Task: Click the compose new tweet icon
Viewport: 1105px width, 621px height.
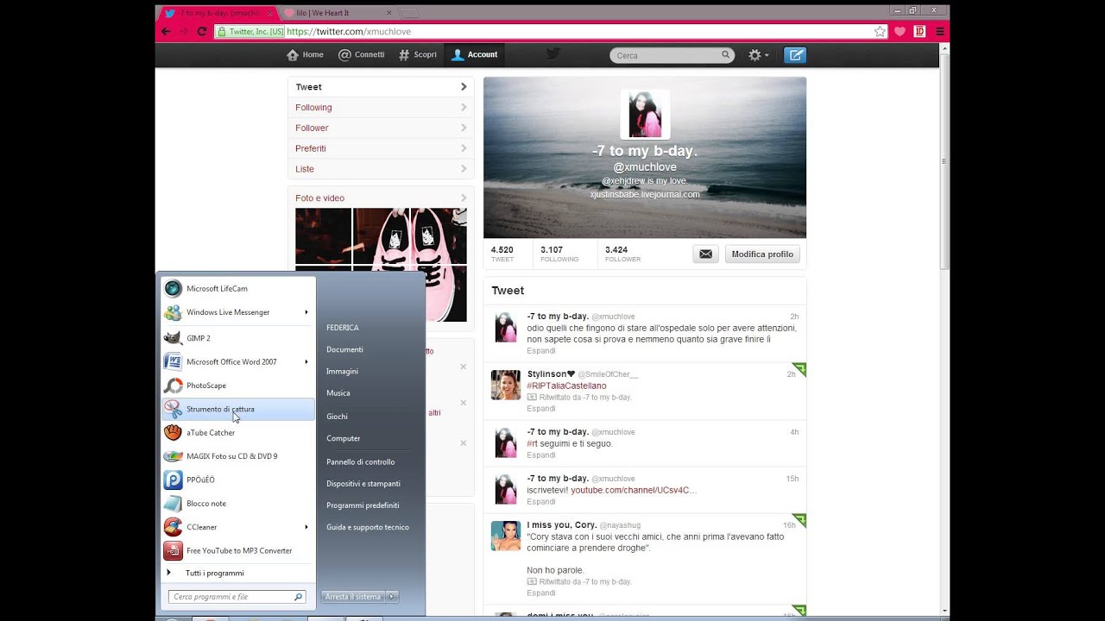Action: [x=794, y=55]
